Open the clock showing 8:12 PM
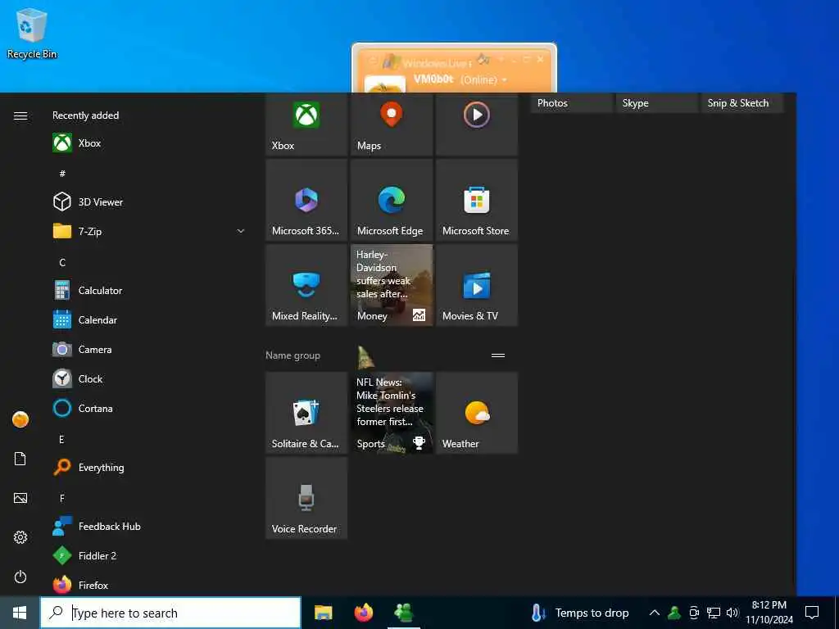The image size is (839, 629). [x=769, y=613]
